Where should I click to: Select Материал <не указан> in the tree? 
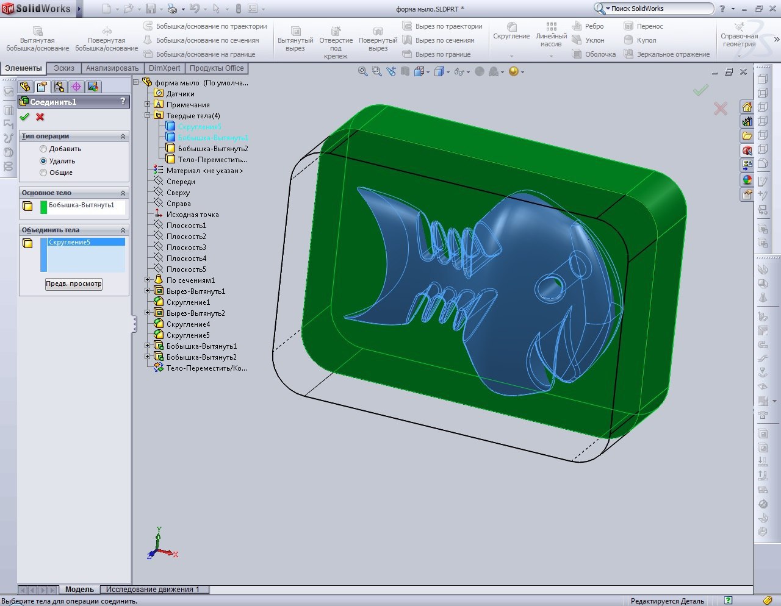pyautogui.click(x=204, y=171)
